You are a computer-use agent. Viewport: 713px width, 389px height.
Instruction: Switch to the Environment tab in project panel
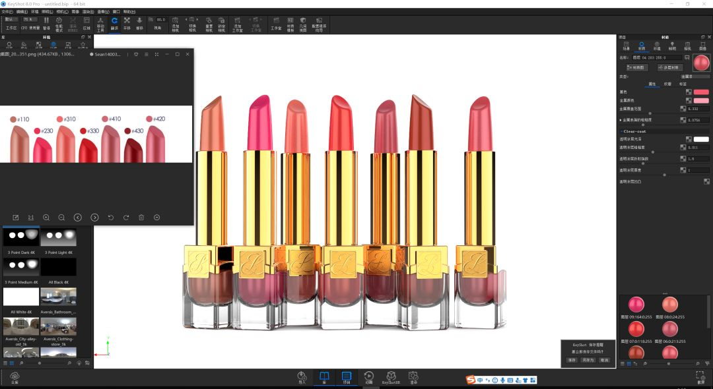point(657,46)
